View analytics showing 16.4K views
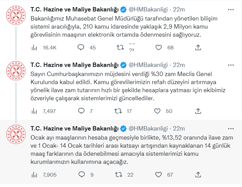Viewport: 242px width, 187px height. coord(34,48)
